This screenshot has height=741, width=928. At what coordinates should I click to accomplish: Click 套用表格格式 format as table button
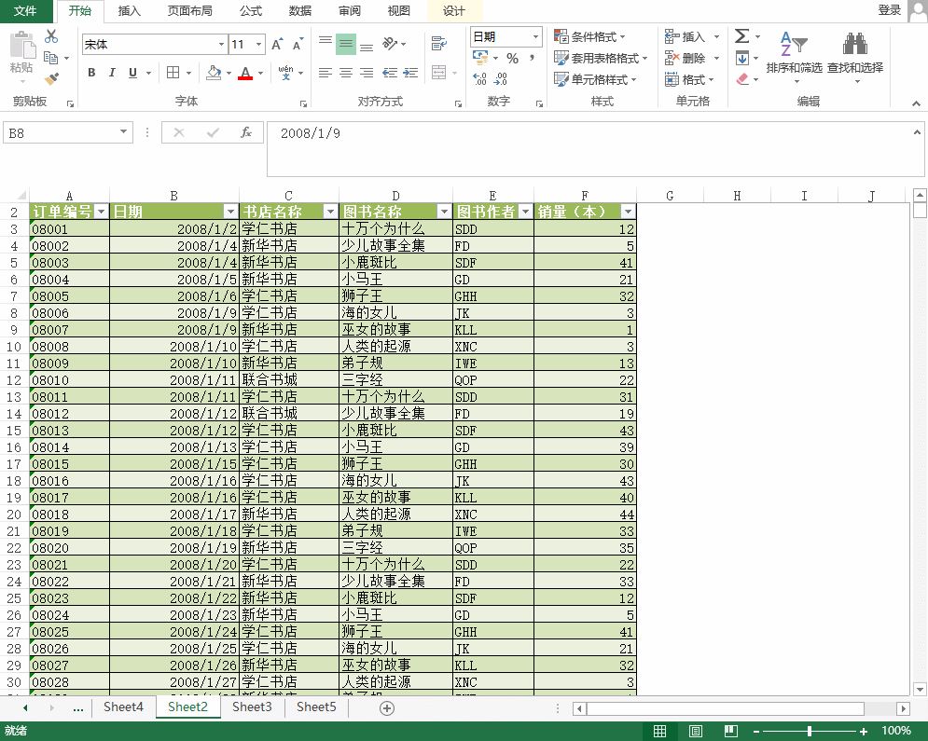pos(601,58)
